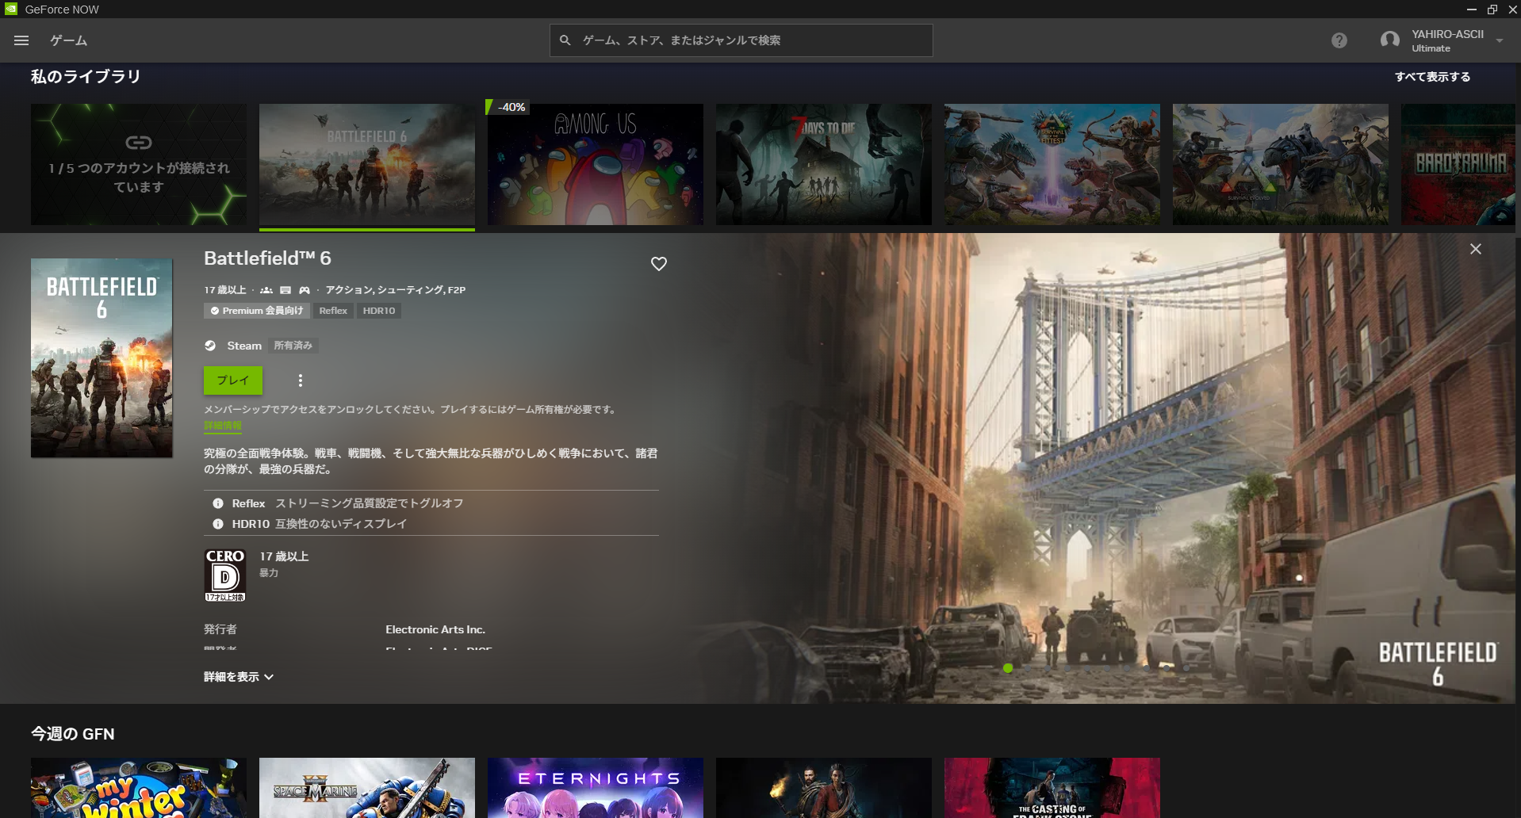Click the Electronic Arts Inc. publisher text

coord(435,629)
